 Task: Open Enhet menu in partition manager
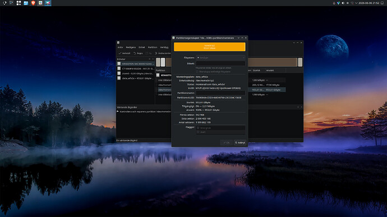click(142, 47)
